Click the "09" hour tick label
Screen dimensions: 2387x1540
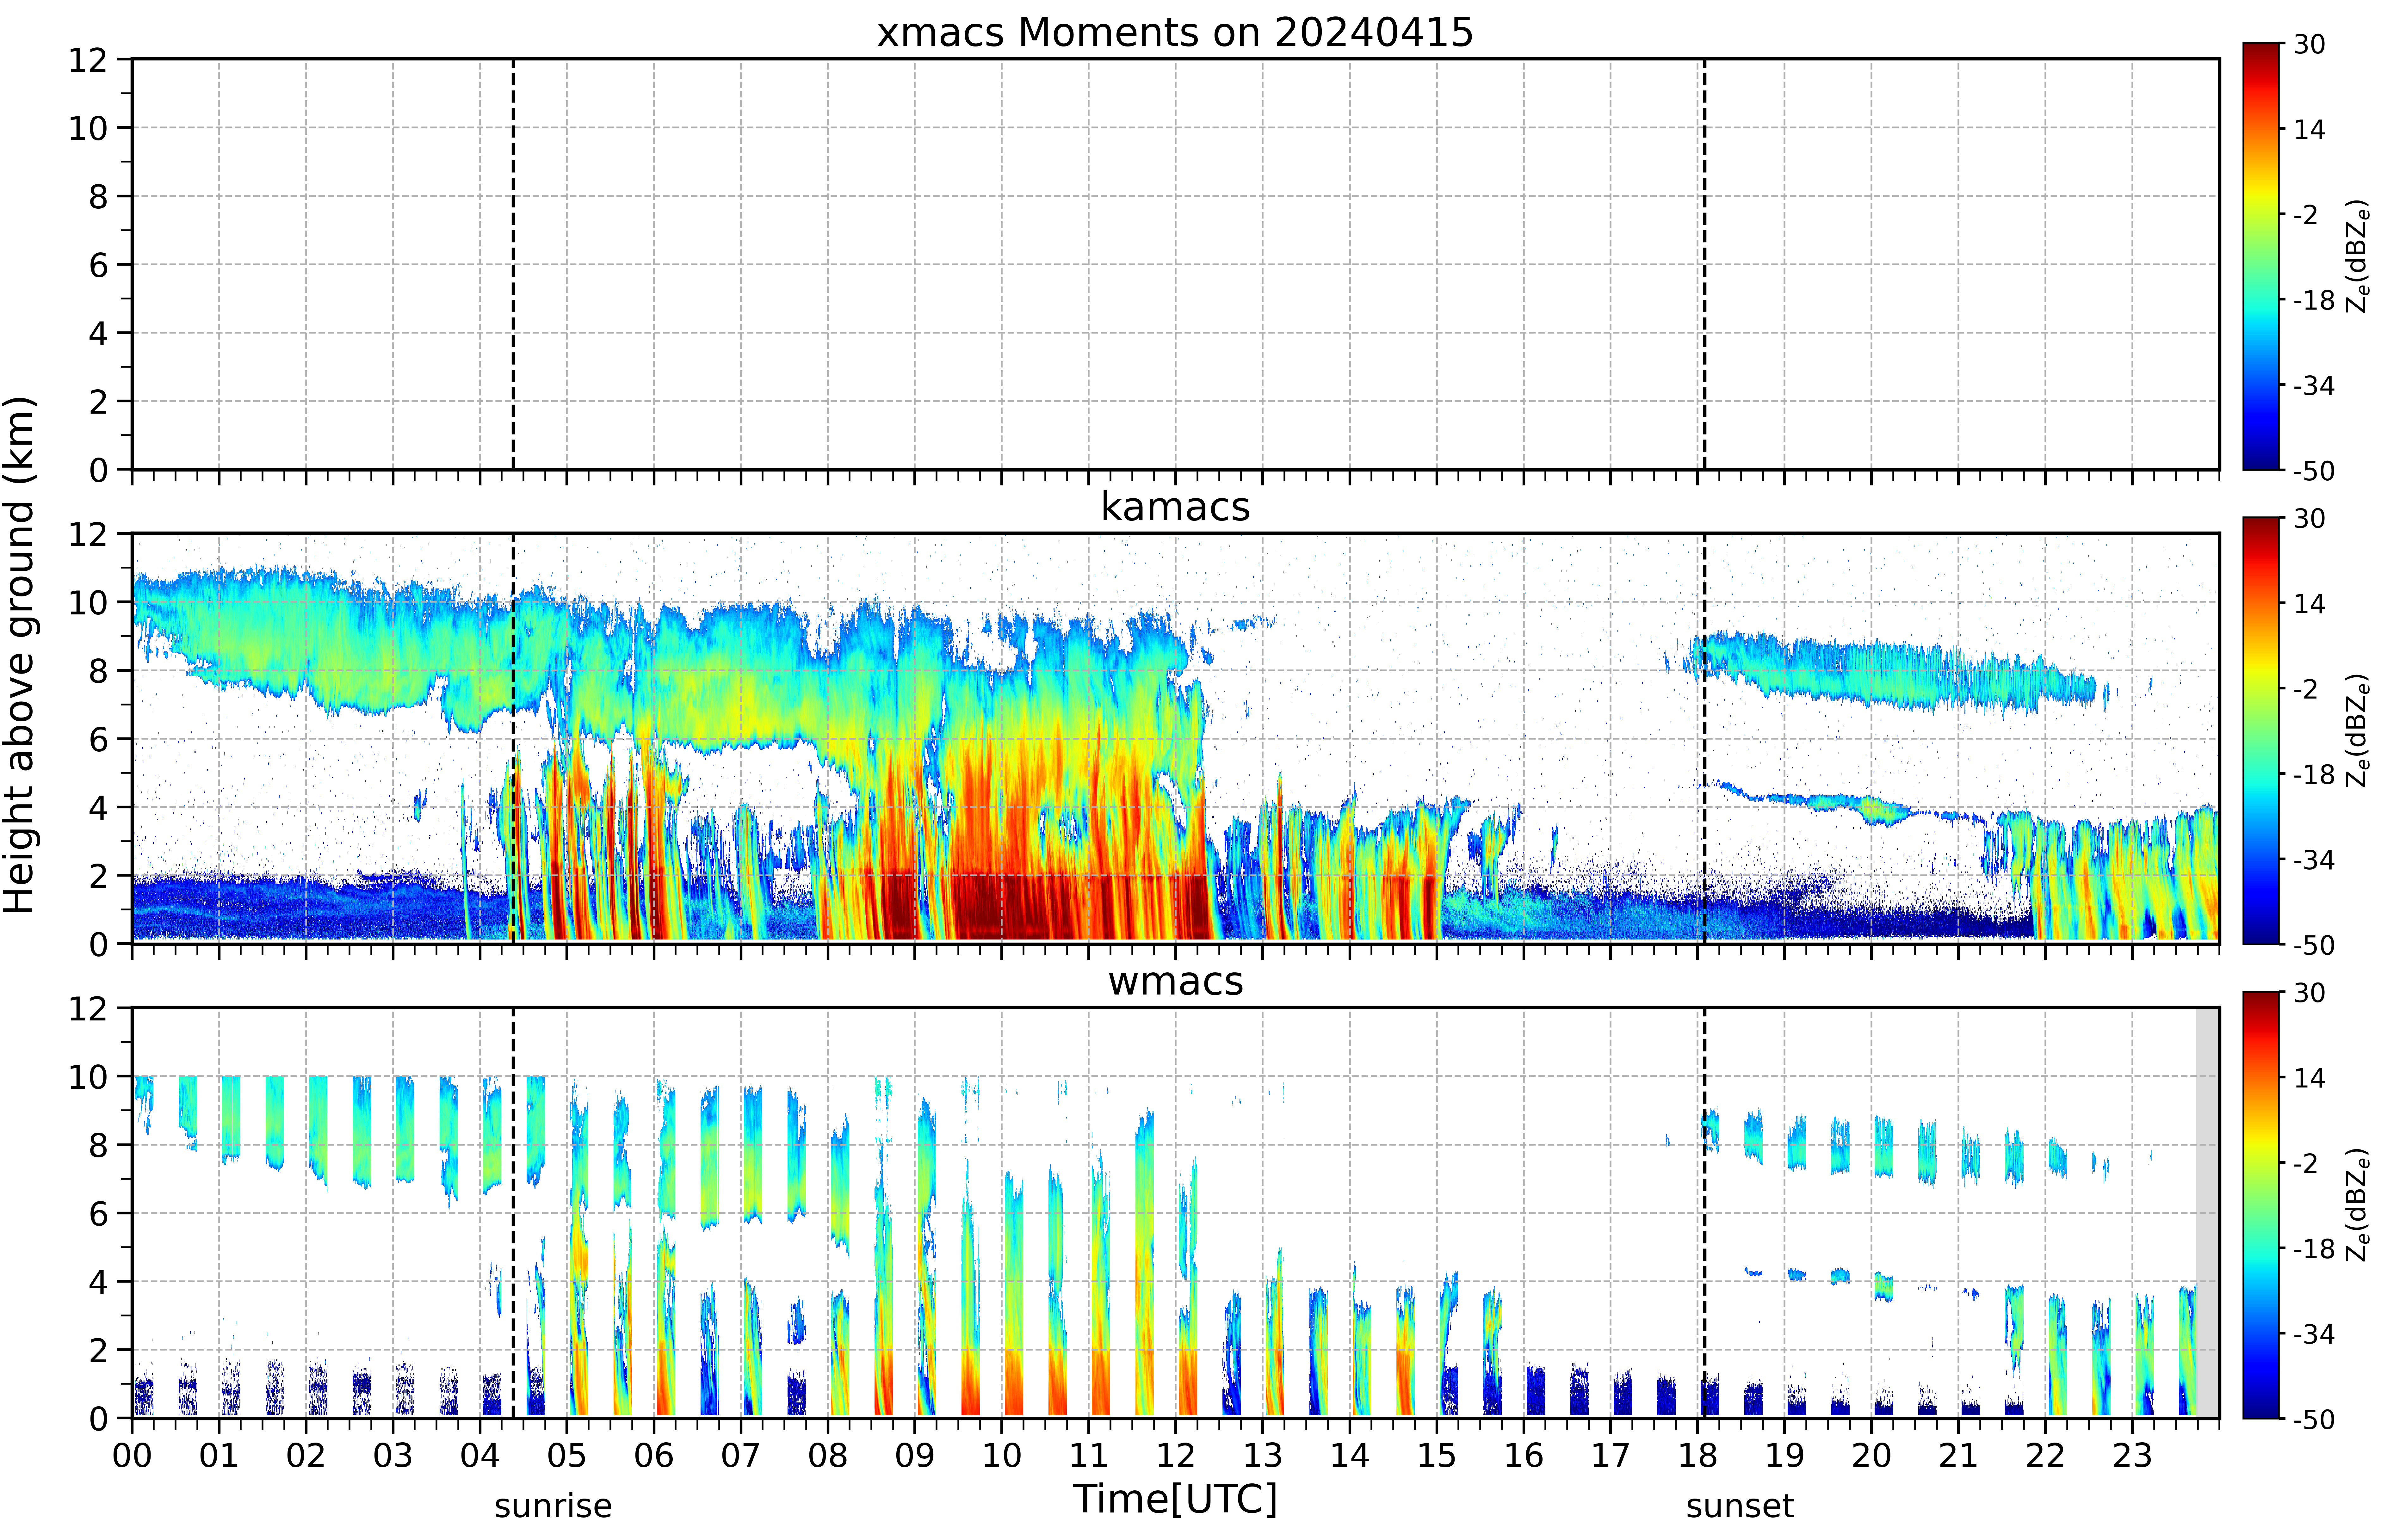click(915, 1456)
